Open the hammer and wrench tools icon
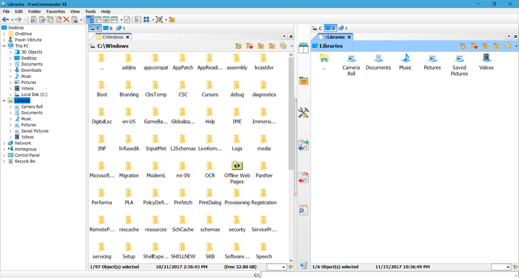Viewport: 519px width, 278px height. 304,113
